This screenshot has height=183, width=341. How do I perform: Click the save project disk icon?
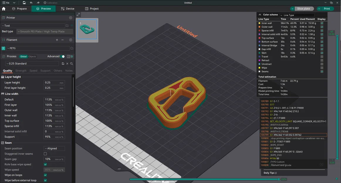click(x=24, y=3)
